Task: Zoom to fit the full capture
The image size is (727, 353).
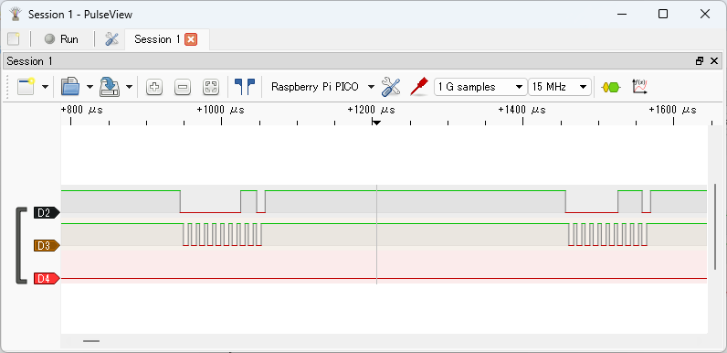Action: tap(211, 87)
